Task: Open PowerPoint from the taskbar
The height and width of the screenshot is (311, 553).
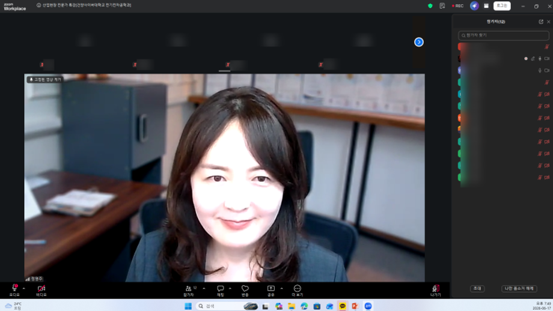Action: [x=355, y=306]
